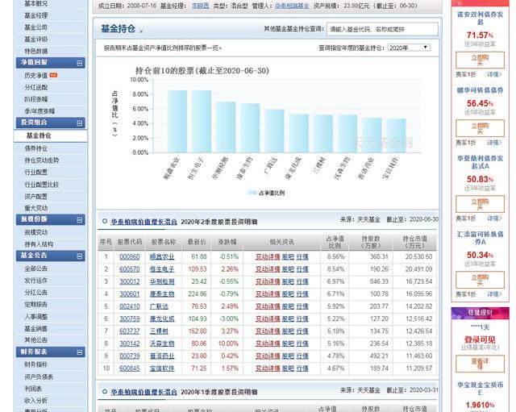Image resolution: width=516 pixels, height=412 pixels.
Task: Open stock code 000739 link
Action: tap(129, 356)
